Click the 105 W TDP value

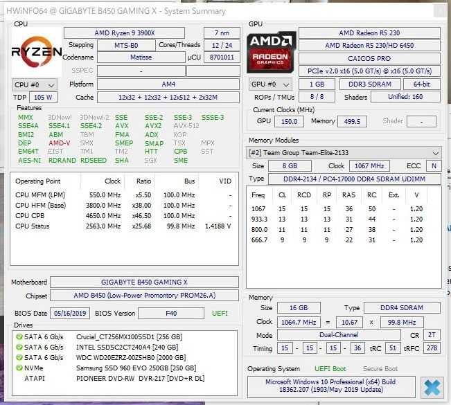click(43, 97)
